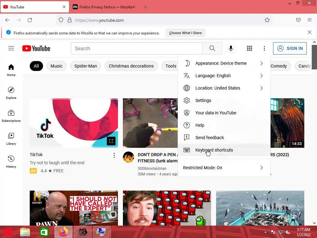Viewport: 317px width, 238px height.
Task: Open File Explorer from taskbar
Action: pyautogui.click(x=25, y=232)
